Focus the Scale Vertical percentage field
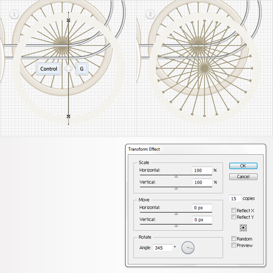Viewport: 273px width, 273px height. pos(202,182)
